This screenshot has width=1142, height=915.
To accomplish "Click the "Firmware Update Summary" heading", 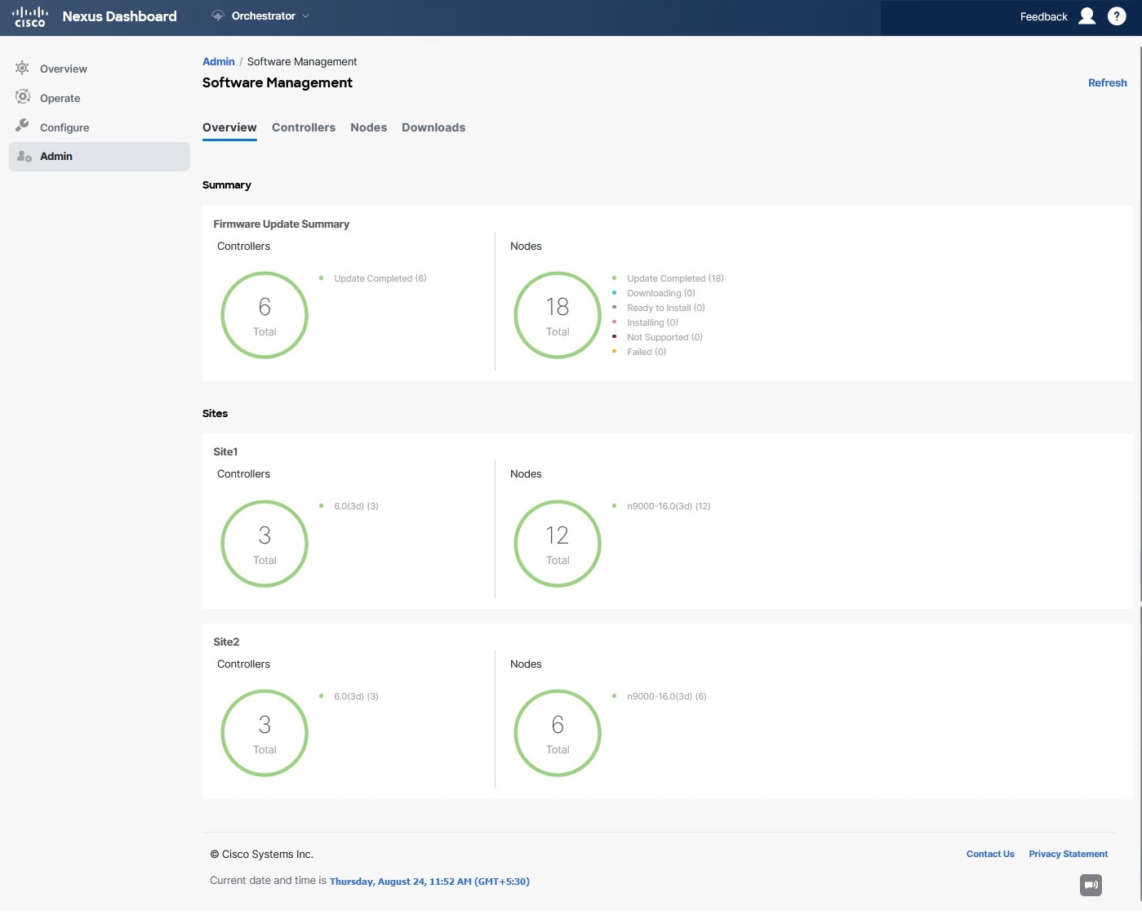I will (x=282, y=224).
